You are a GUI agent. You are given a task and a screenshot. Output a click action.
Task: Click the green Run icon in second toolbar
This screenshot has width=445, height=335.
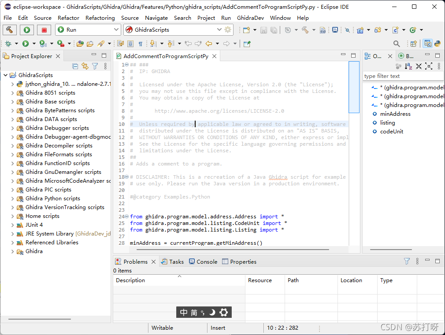click(x=26, y=44)
